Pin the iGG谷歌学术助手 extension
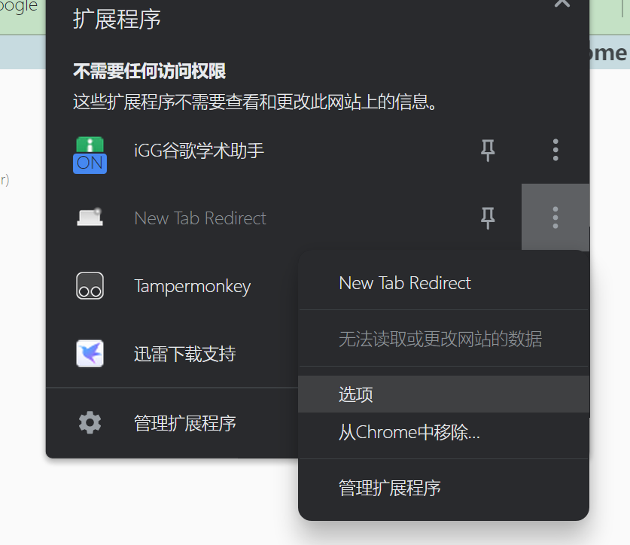Image resolution: width=630 pixels, height=545 pixels. pos(488,151)
